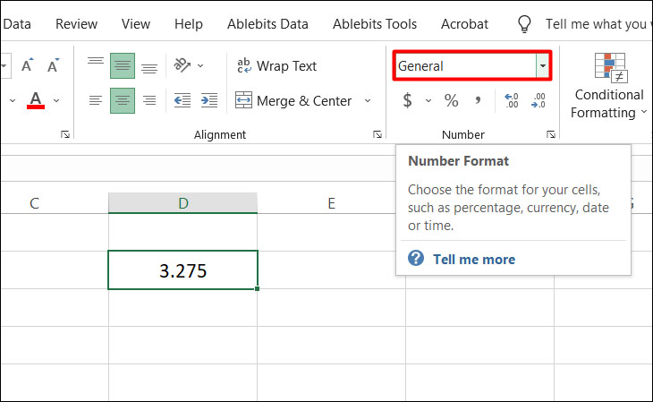Viewport: 653px width, 402px height.
Task: Click the Decrease Decimal icon
Action: point(539,100)
